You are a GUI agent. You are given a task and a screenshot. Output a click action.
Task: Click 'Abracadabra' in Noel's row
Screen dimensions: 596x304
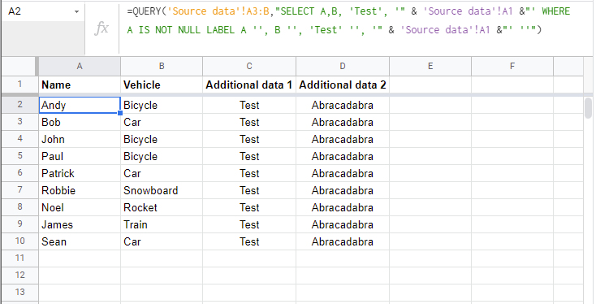[343, 207]
